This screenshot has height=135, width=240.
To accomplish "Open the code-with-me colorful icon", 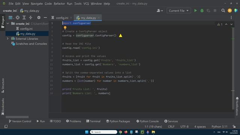I will (x=236, y=10).
